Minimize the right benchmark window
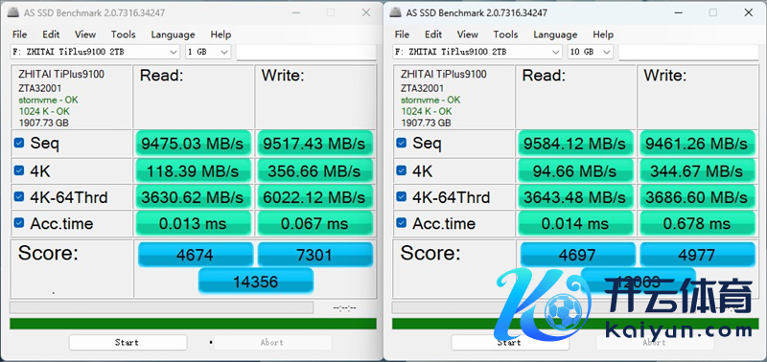The height and width of the screenshot is (362, 767). click(678, 12)
